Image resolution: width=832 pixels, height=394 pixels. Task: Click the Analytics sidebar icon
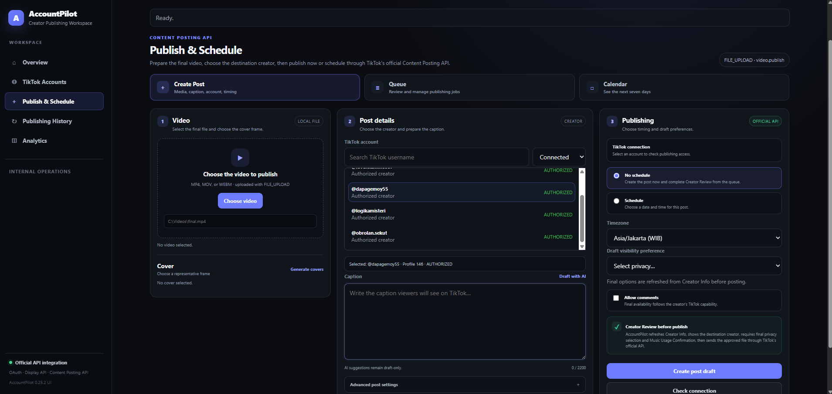[14, 141]
